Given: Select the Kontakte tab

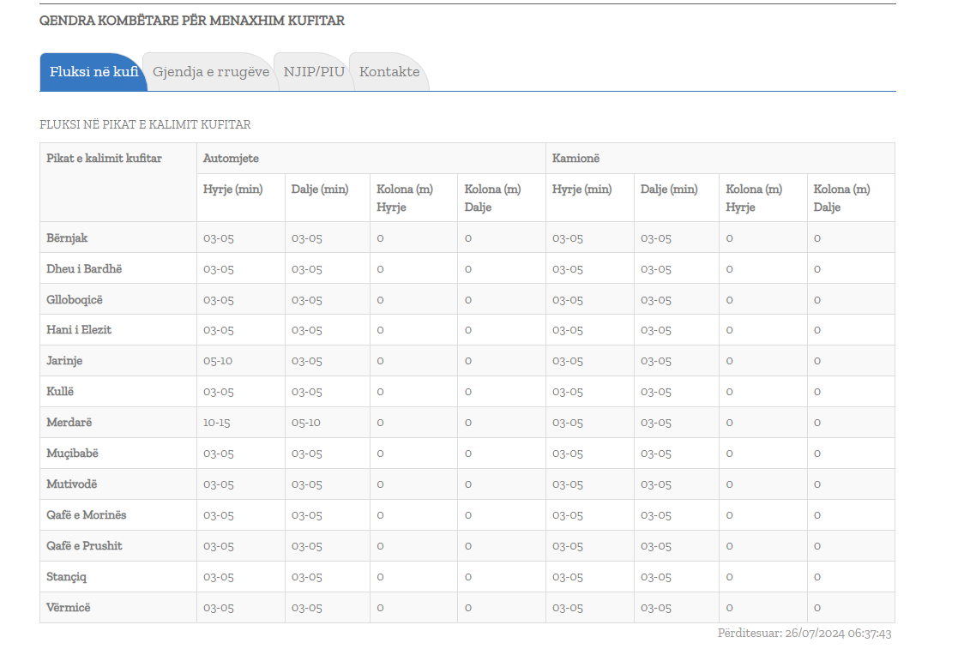Looking at the screenshot, I should pyautogui.click(x=389, y=72).
